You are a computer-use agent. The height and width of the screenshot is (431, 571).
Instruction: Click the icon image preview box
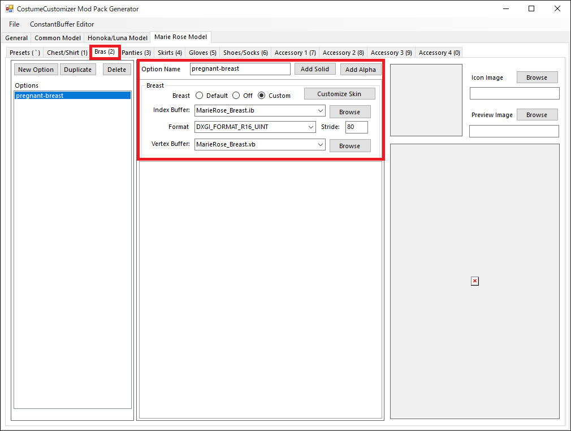[426, 100]
